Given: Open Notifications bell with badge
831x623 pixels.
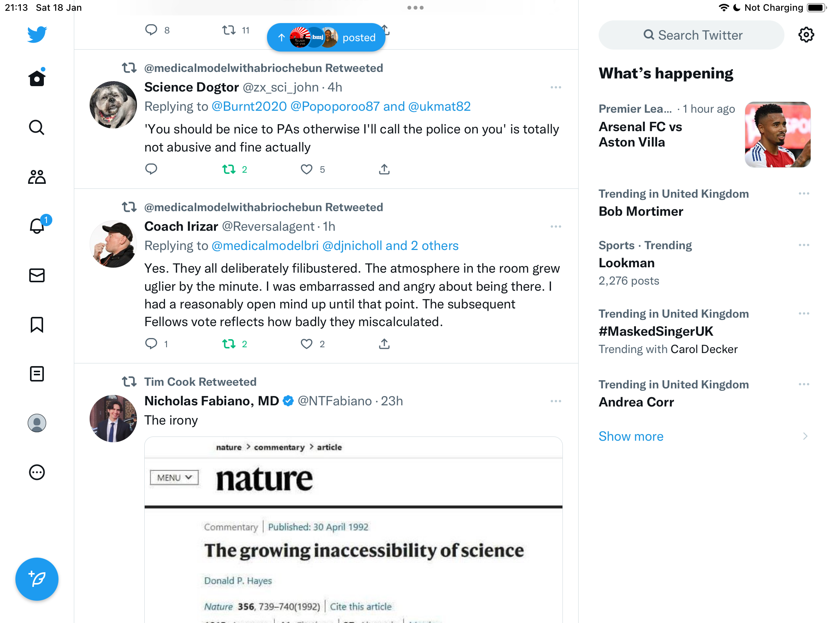Looking at the screenshot, I should 38,225.
